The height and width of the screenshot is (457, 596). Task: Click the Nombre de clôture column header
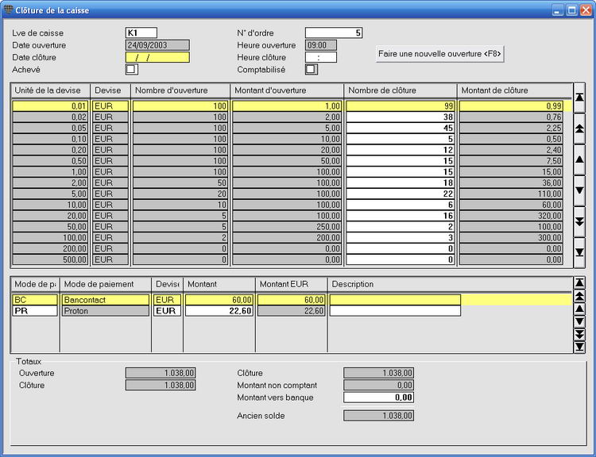(x=401, y=90)
